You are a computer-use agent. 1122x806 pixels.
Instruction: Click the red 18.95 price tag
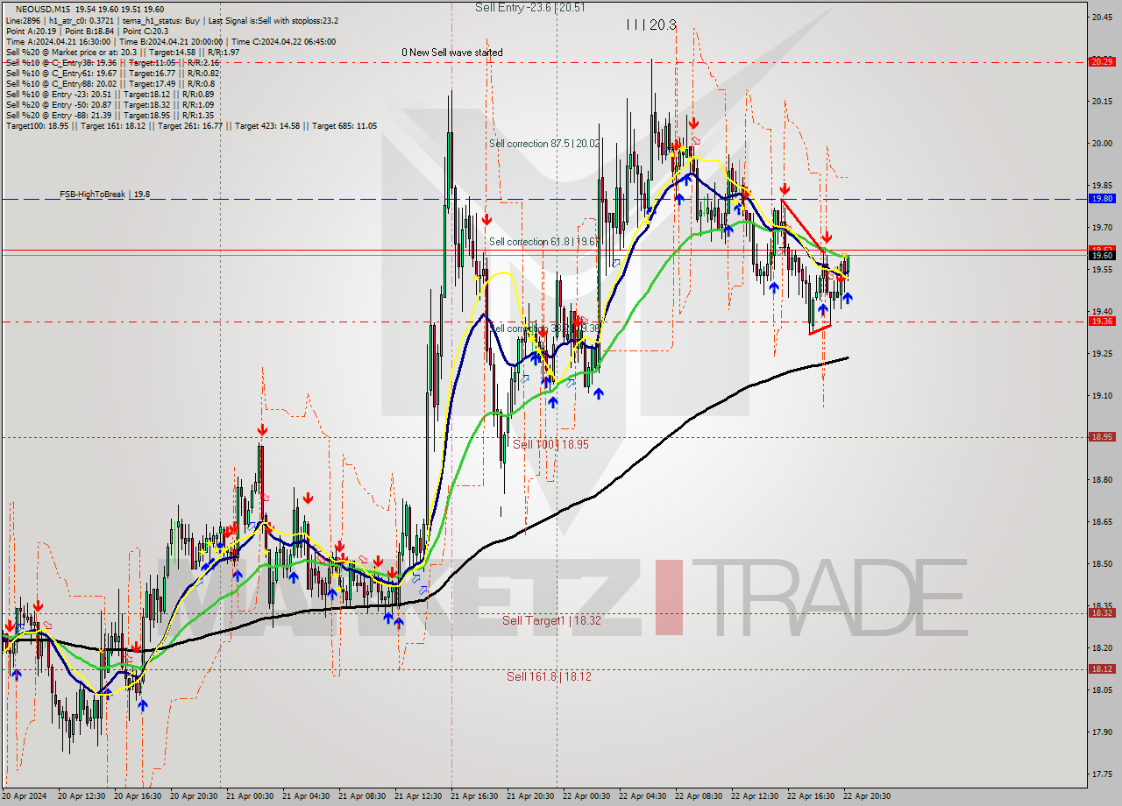coord(1101,436)
